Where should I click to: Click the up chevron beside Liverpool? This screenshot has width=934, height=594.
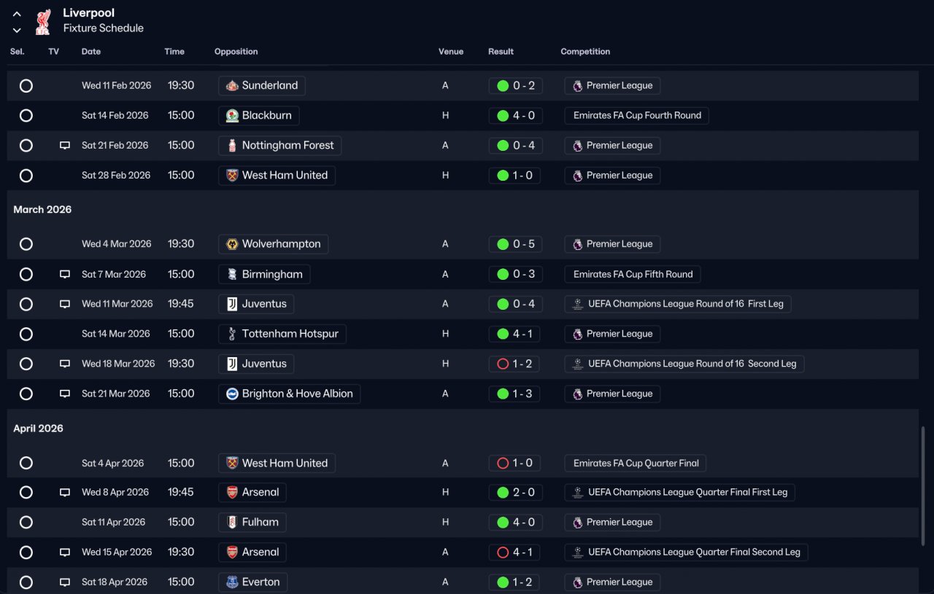17,14
